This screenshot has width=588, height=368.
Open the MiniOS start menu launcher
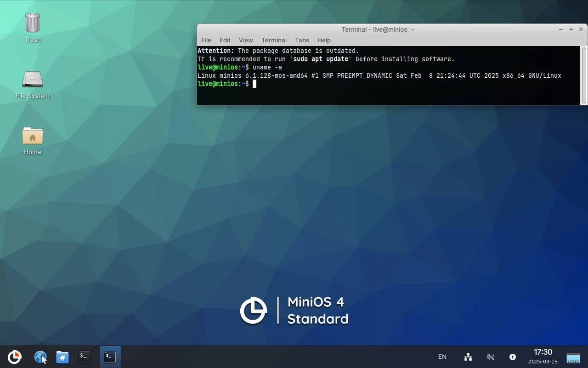click(x=15, y=357)
